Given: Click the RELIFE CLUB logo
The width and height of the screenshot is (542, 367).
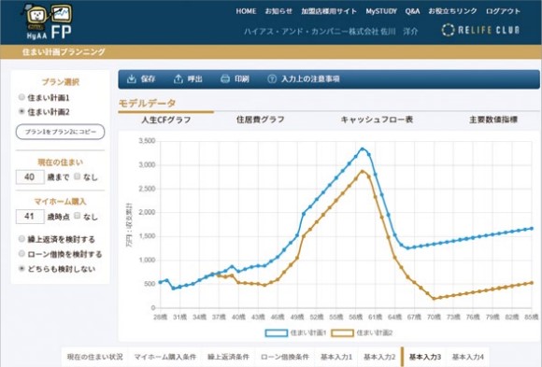Looking at the screenshot, I should (480, 30).
